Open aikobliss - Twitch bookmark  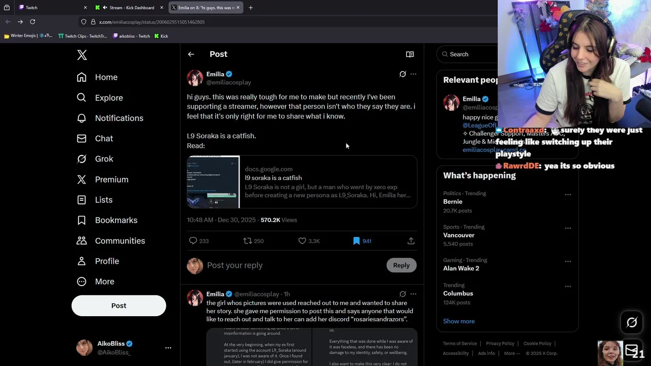point(131,36)
